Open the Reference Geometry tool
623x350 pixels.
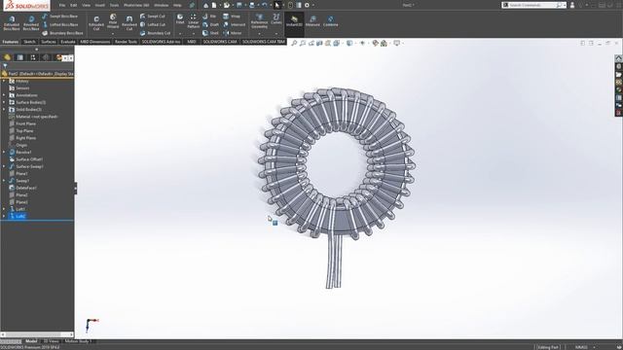[x=259, y=21]
